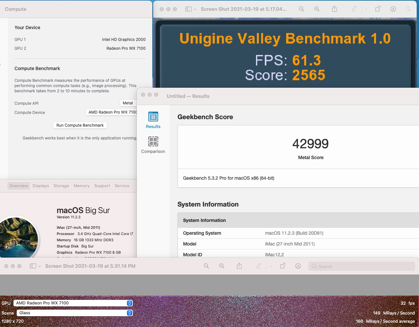This screenshot has width=419, height=327.
Task: Click Intel HD Graphics 2000 GPU 1 entry
Action: pyautogui.click(x=124, y=39)
